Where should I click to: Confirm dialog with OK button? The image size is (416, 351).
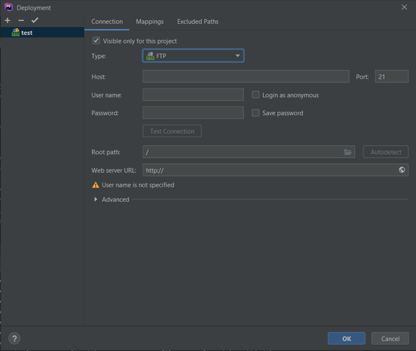click(x=347, y=338)
